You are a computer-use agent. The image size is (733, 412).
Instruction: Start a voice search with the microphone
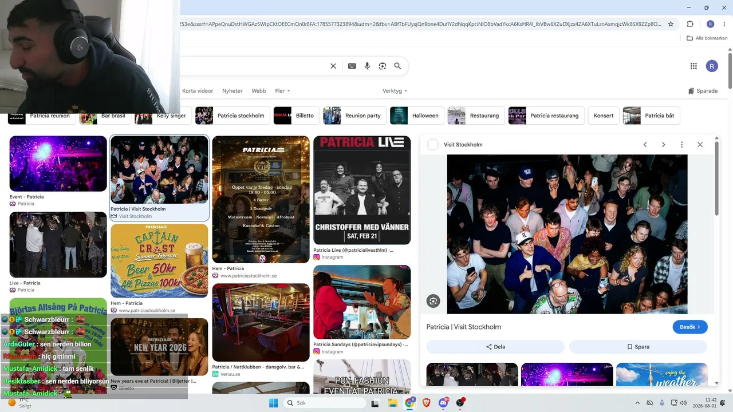pos(367,66)
